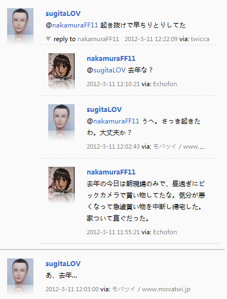227x299 pixels.
Task: Open the twicca client link
Action: coord(200,39)
